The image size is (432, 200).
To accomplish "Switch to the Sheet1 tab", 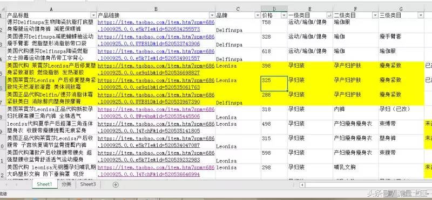I will (x=45, y=184).
